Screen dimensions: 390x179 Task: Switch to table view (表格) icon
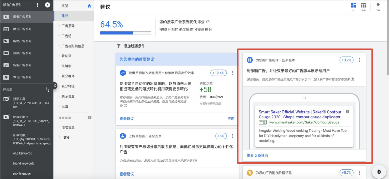363,5
